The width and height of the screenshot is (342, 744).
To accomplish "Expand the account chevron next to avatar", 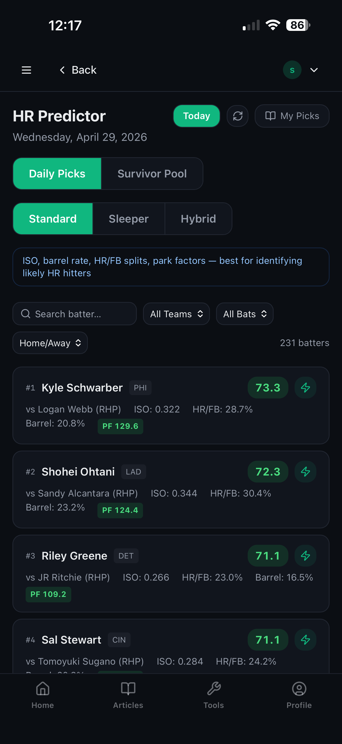I will pyautogui.click(x=314, y=70).
